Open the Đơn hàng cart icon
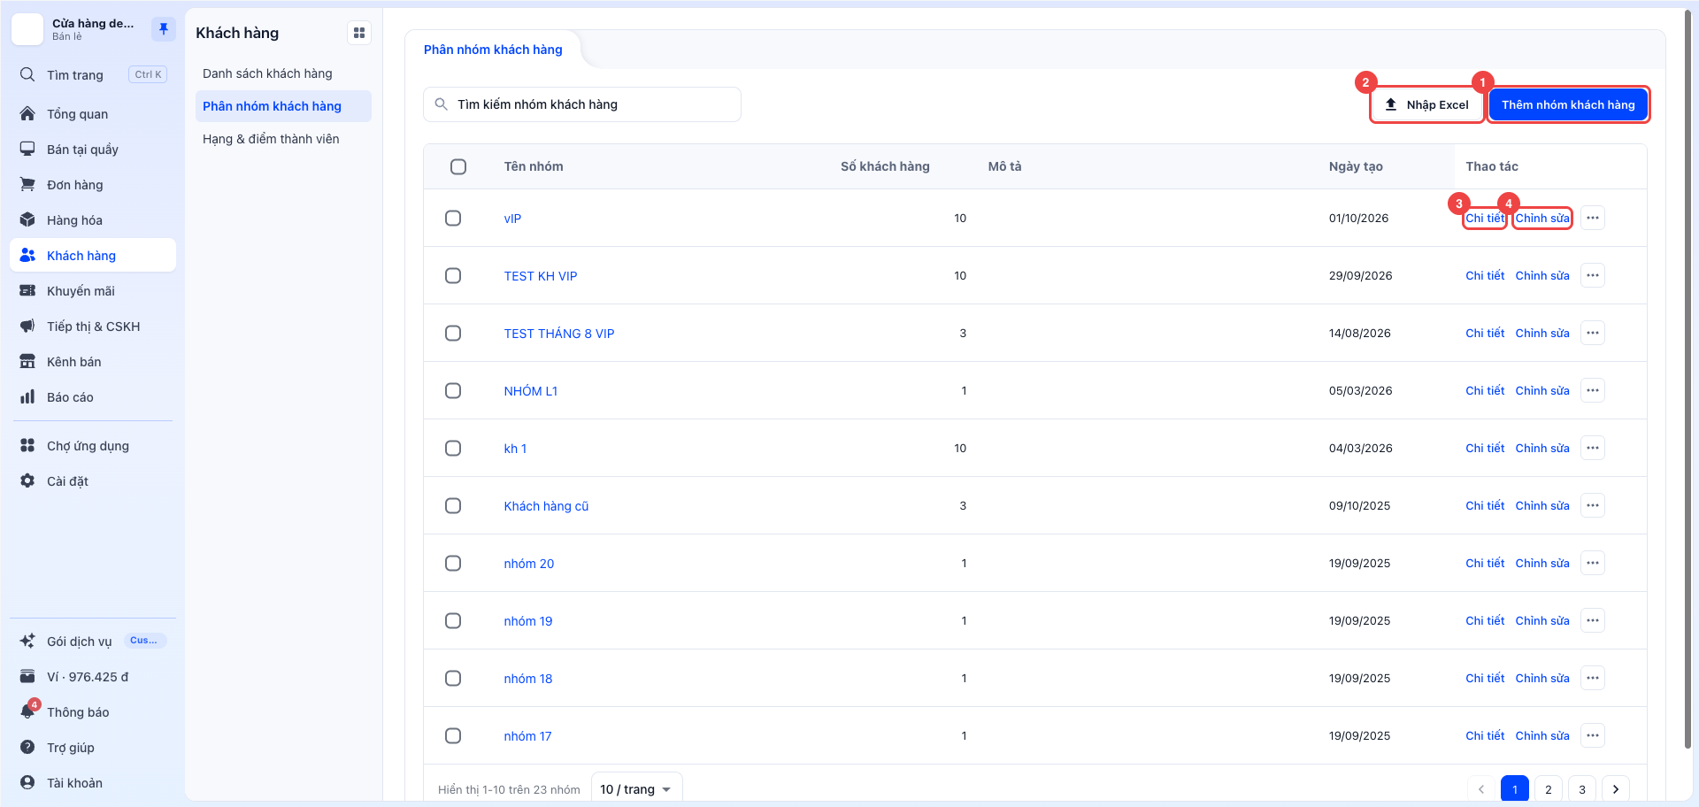 pos(27,184)
